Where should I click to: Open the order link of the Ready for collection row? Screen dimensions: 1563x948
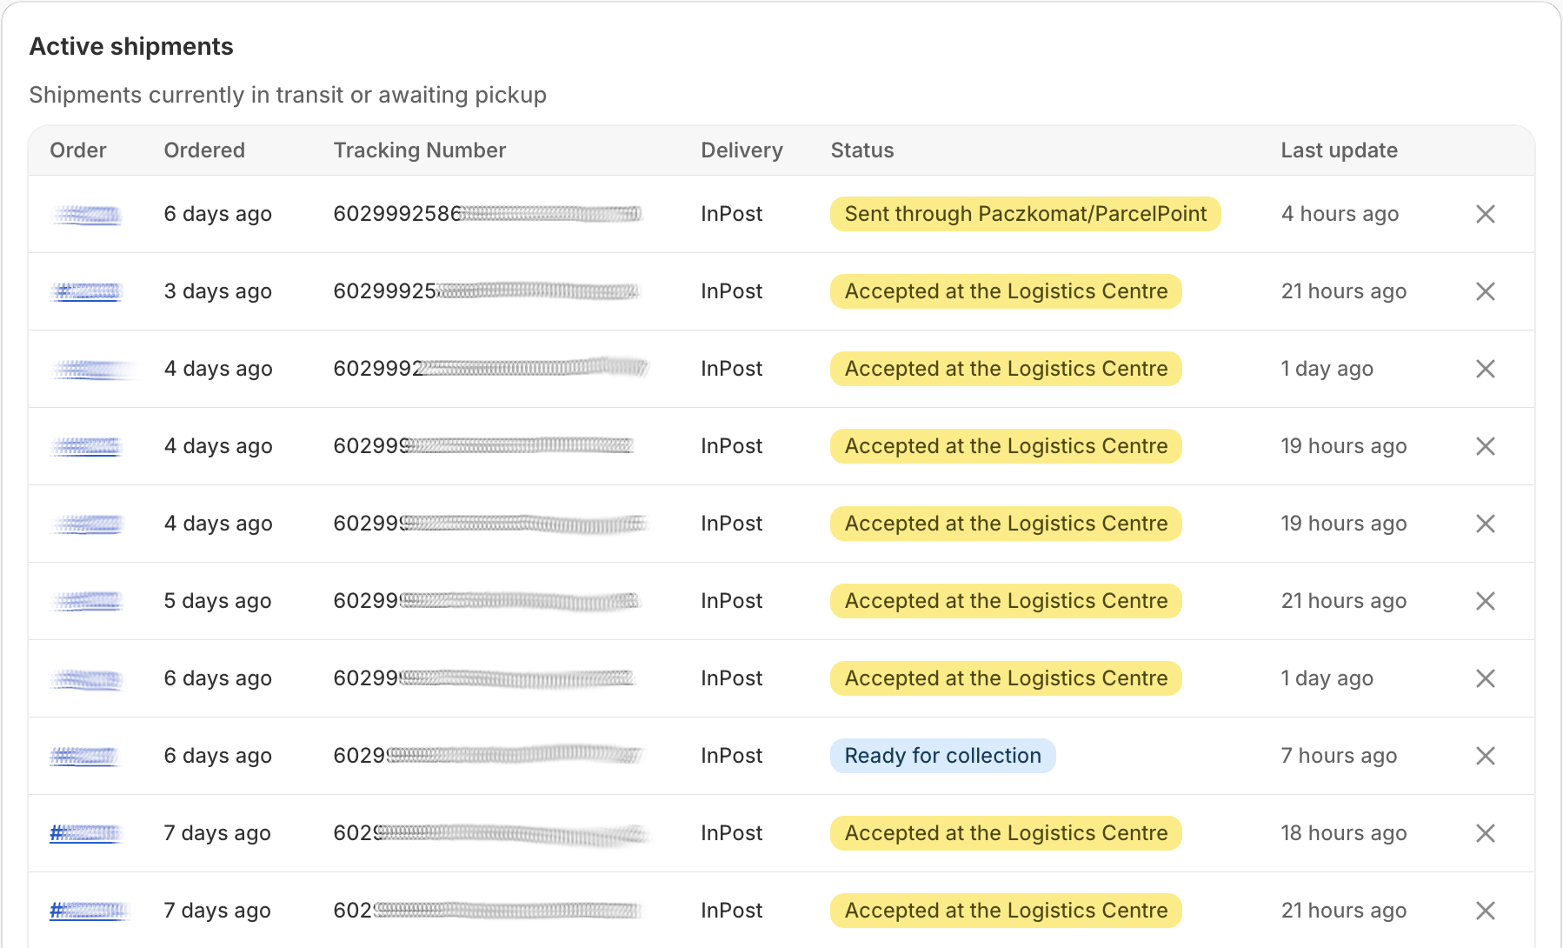[84, 756]
